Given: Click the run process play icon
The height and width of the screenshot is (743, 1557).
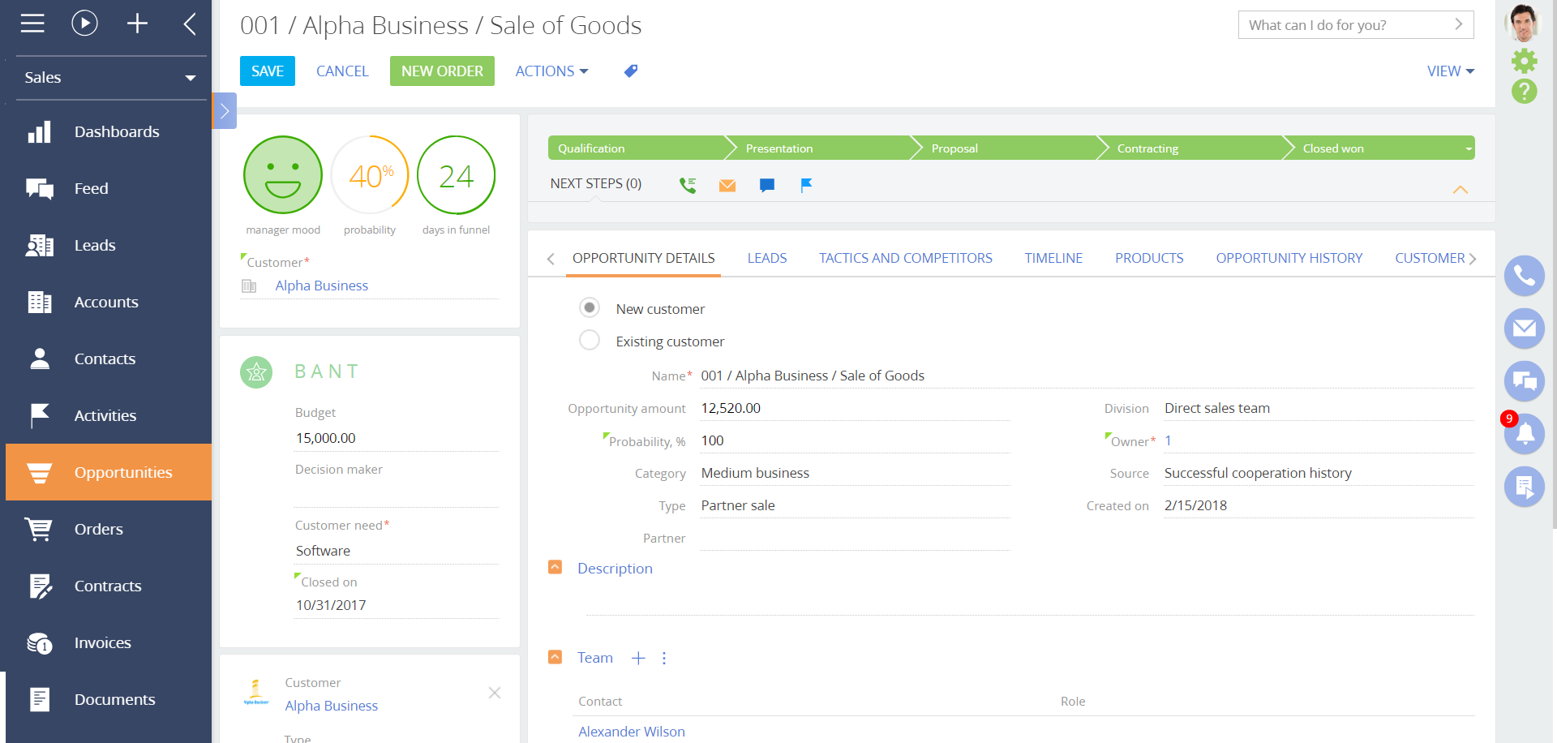Looking at the screenshot, I should (x=84, y=24).
